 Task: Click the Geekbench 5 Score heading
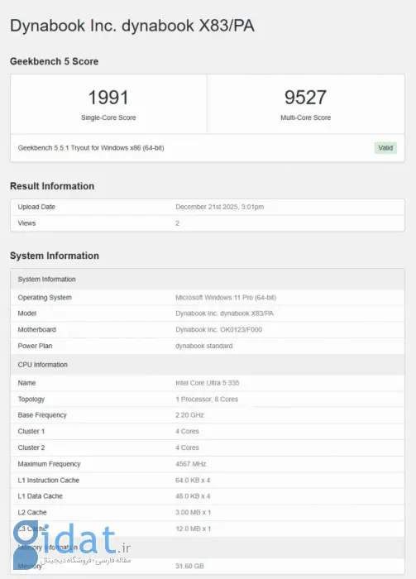[55, 61]
